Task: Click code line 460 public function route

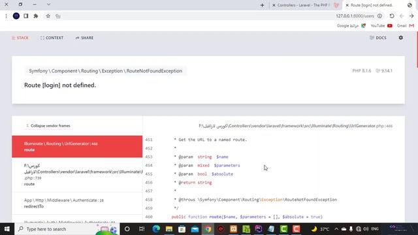Action: click(x=247, y=217)
